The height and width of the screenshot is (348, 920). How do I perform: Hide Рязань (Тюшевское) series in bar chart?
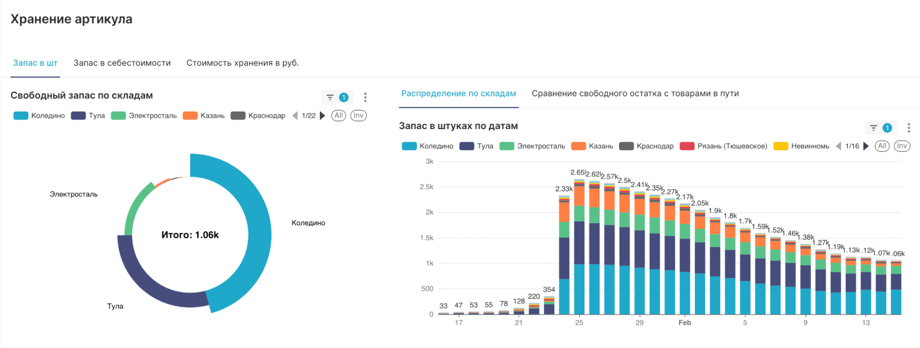pyautogui.click(x=724, y=146)
